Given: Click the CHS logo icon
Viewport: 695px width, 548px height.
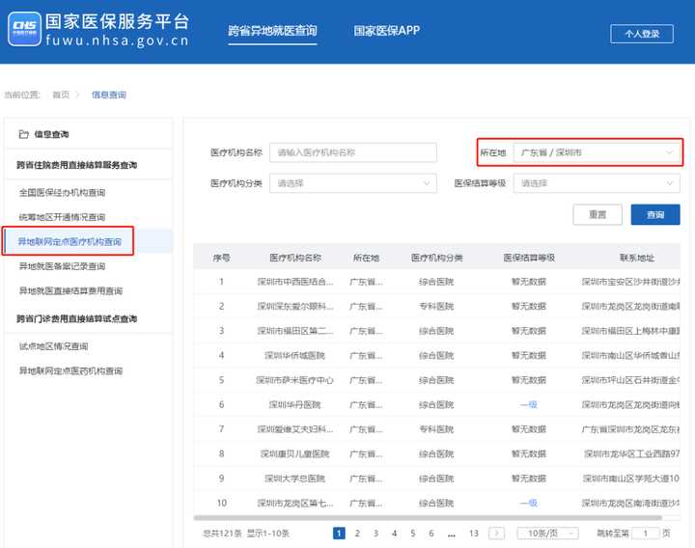Looking at the screenshot, I should click(25, 30).
